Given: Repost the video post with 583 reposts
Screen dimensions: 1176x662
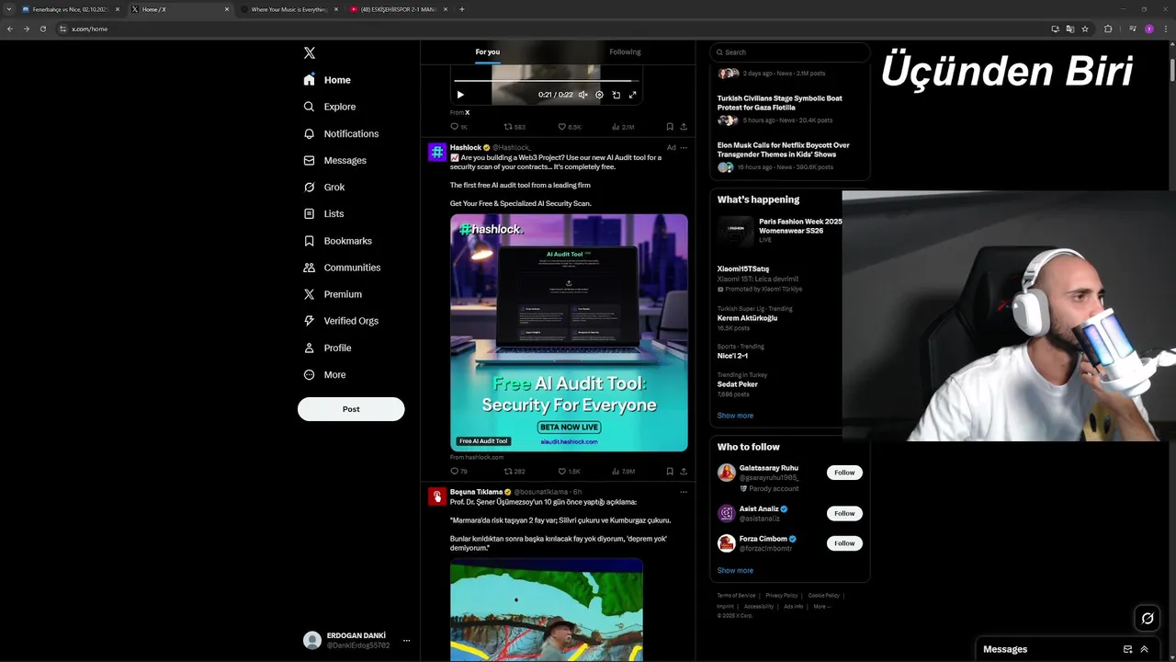Looking at the screenshot, I should click(x=514, y=127).
